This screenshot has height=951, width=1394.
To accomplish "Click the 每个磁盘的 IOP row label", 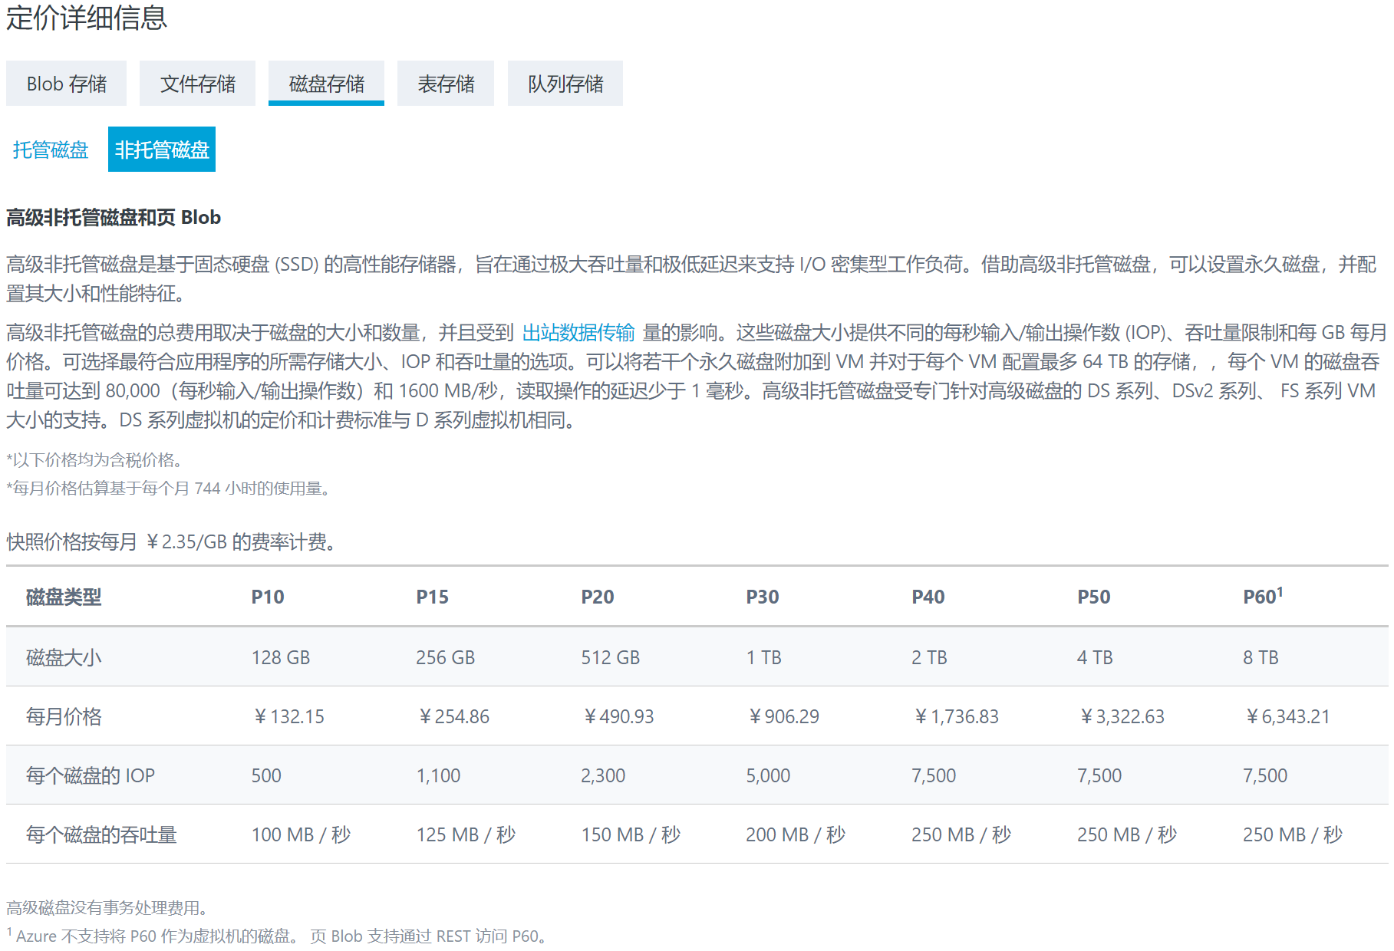I will (x=91, y=775).
